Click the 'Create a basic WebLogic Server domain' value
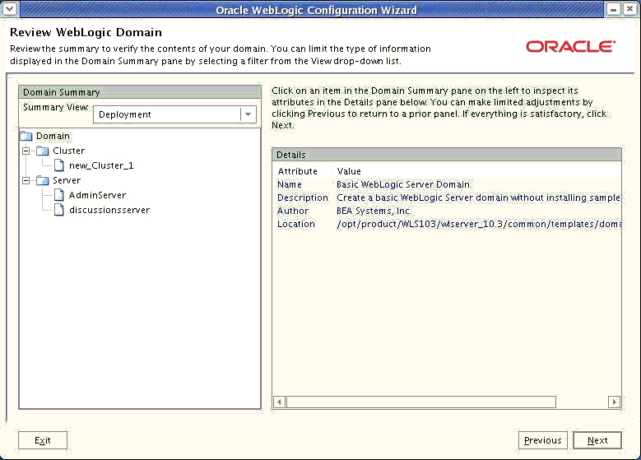Image resolution: width=641 pixels, height=460 pixels. coord(478,197)
